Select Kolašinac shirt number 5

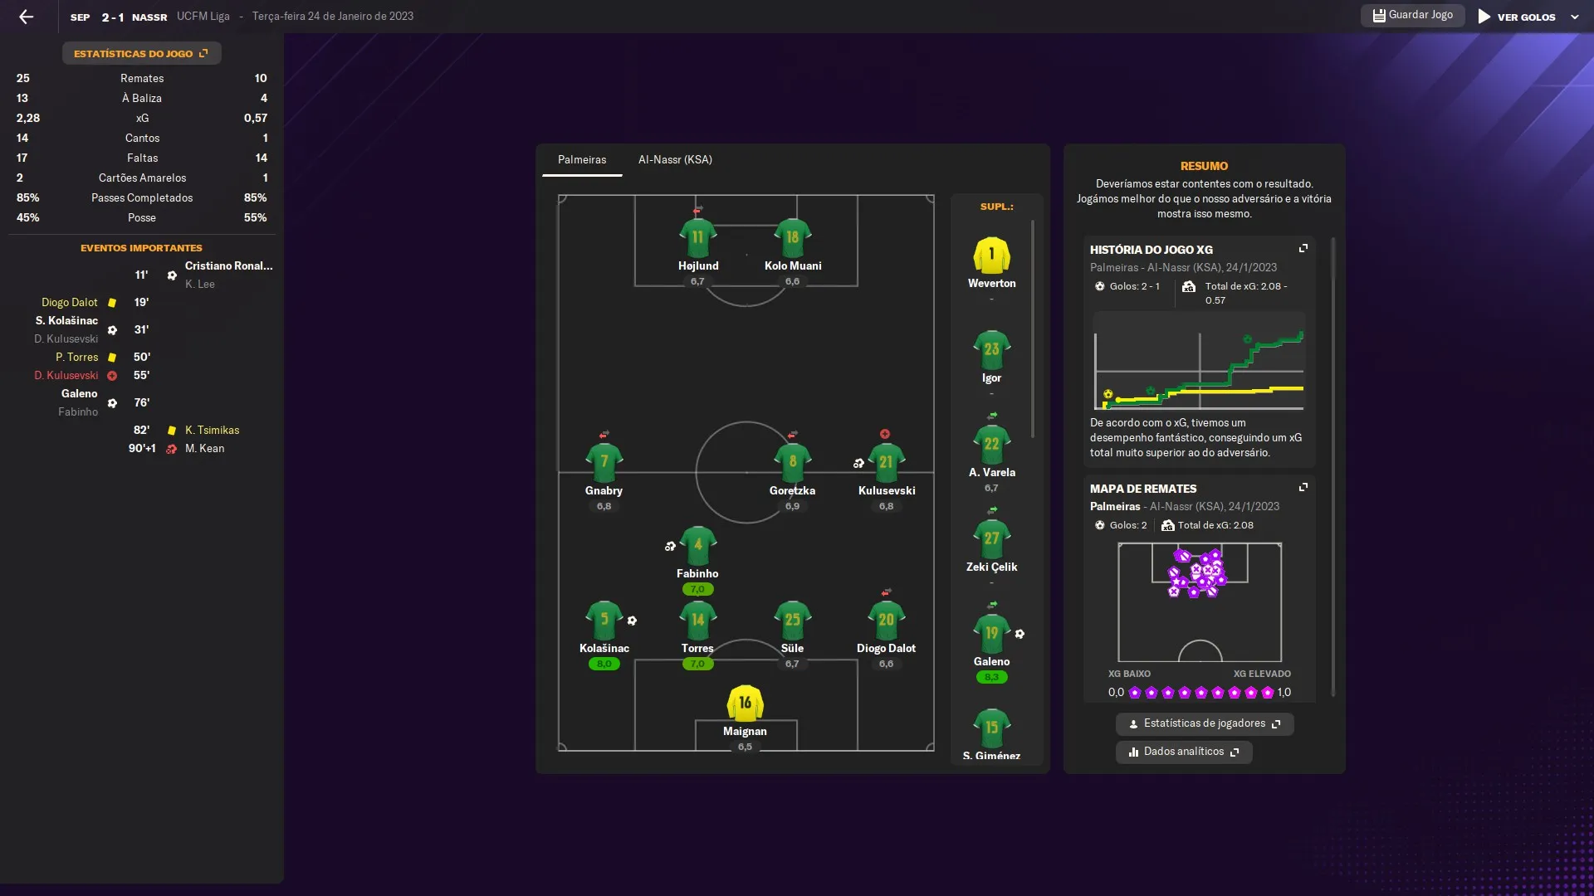[604, 621]
